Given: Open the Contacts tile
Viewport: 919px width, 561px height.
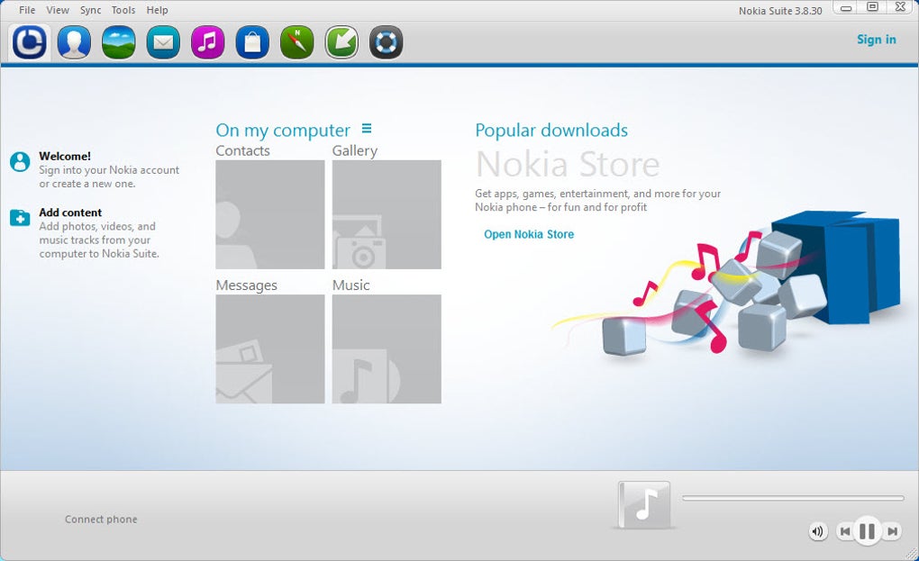Looking at the screenshot, I should pos(270,214).
